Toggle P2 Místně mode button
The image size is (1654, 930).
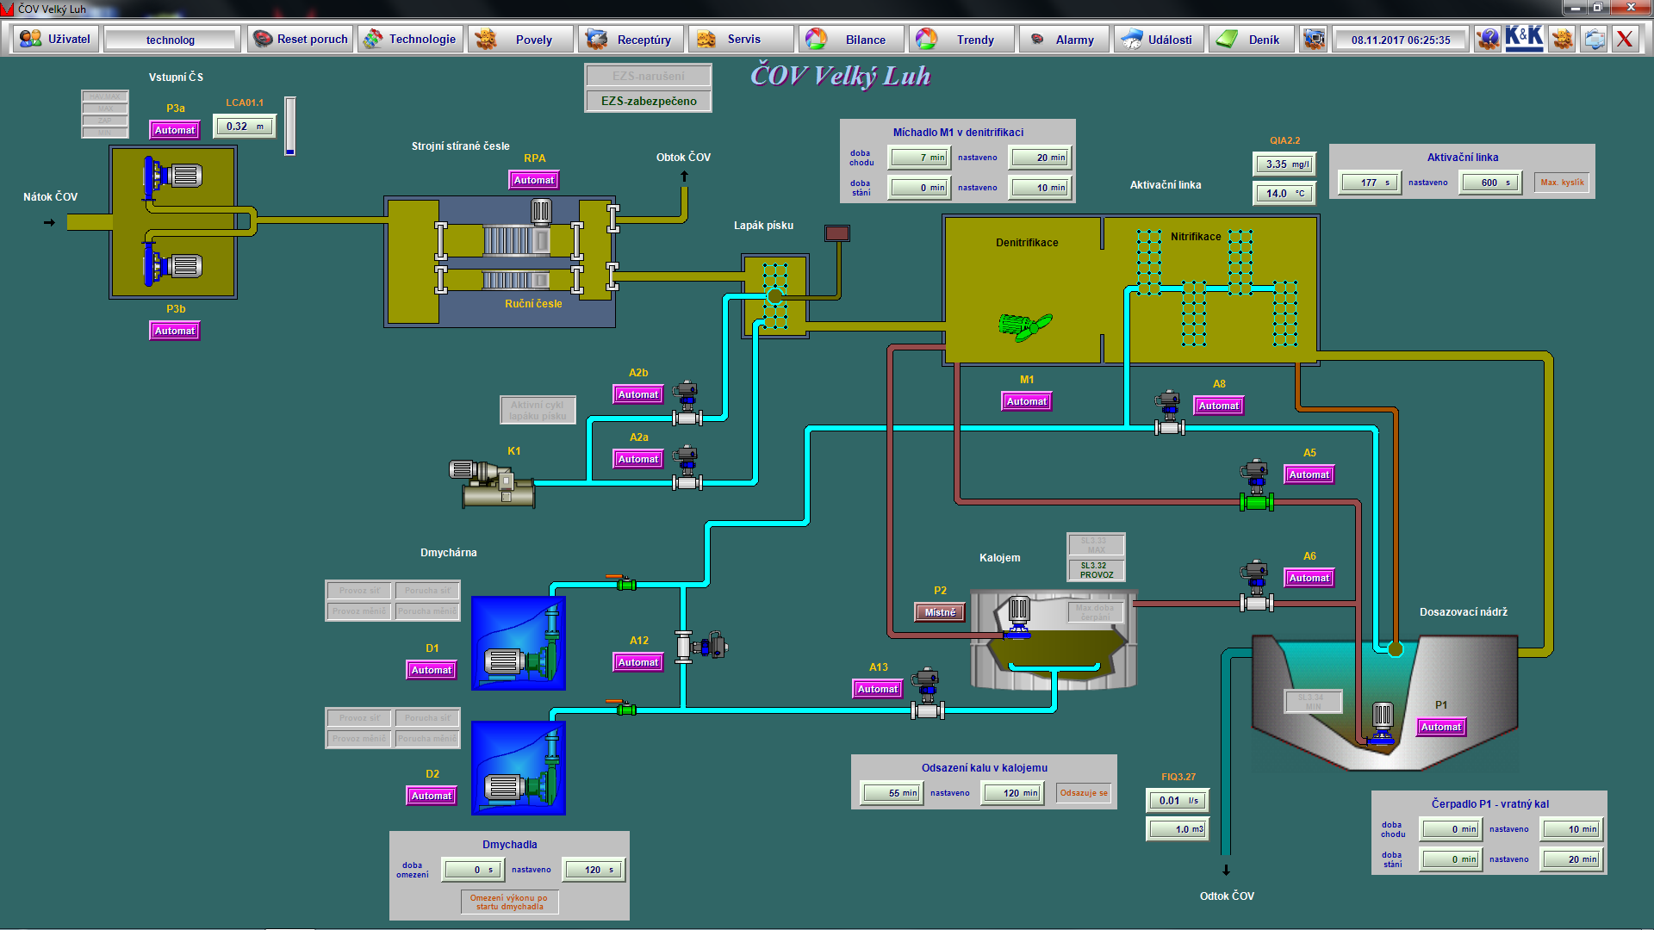coord(940,612)
